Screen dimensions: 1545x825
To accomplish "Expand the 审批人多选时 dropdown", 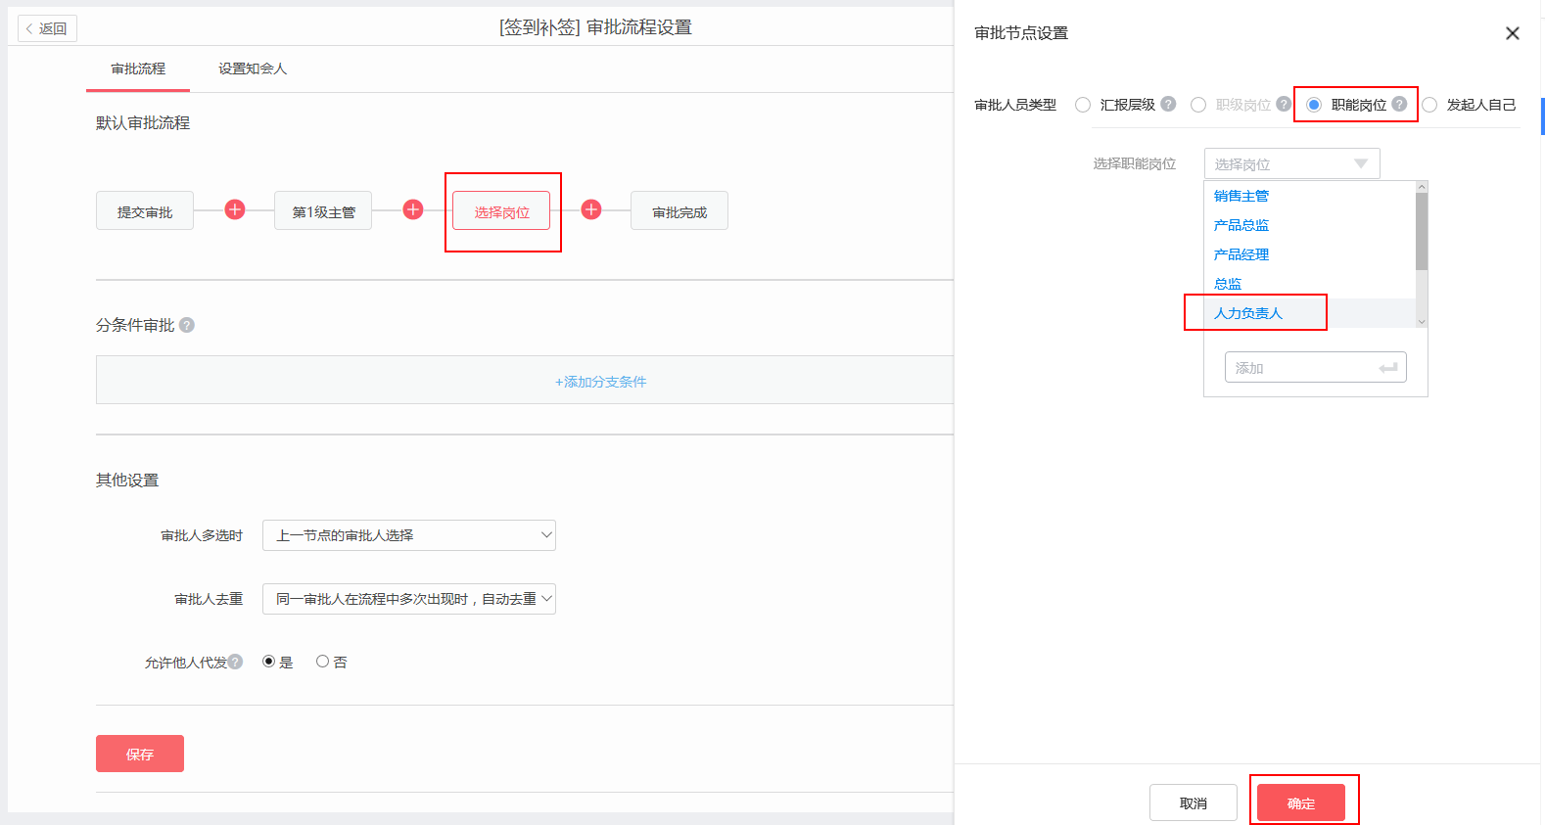I will coord(409,535).
